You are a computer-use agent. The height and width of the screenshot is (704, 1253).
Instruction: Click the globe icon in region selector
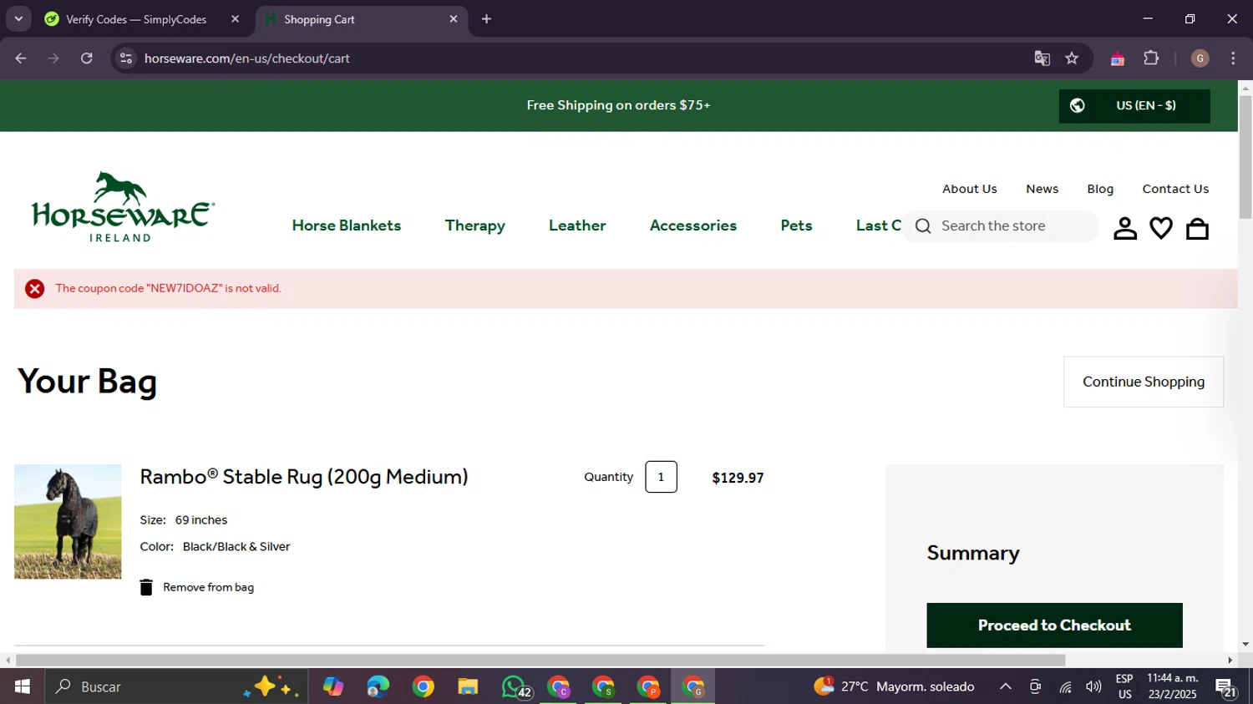tap(1078, 105)
